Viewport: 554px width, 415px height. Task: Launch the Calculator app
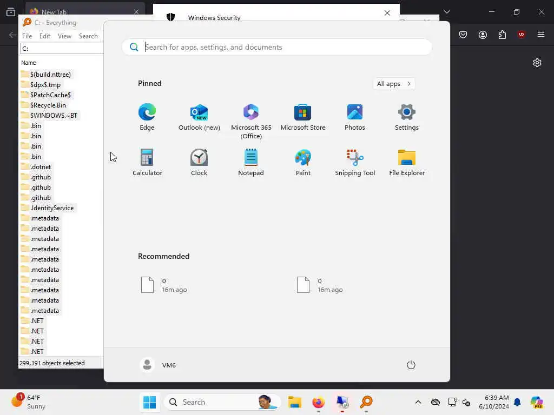[x=147, y=162]
